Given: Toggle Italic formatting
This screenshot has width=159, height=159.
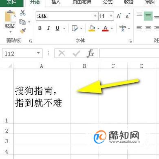Looking at the screenshot, I should pyautogui.click(x=49, y=28).
